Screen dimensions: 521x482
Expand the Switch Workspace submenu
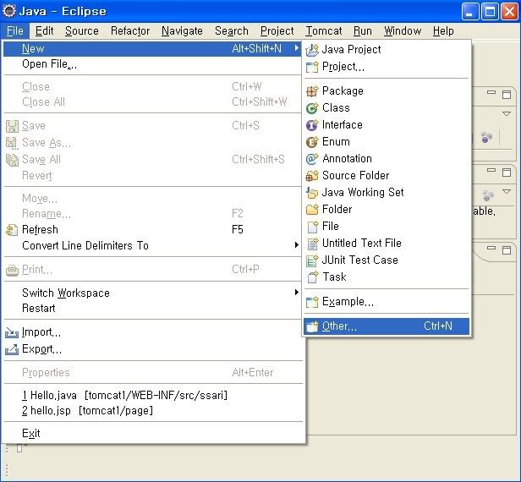point(296,293)
